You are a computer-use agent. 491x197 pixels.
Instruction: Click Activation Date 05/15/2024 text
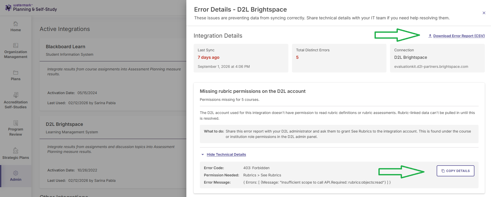click(x=72, y=93)
